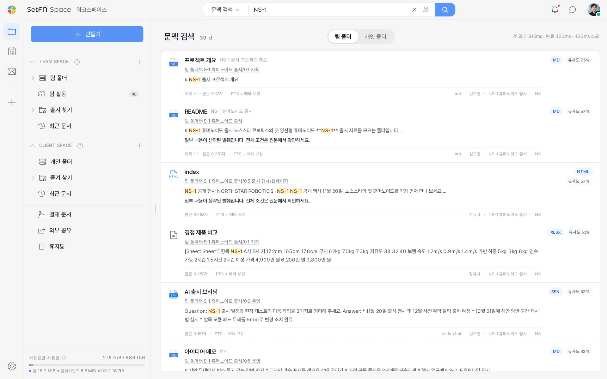Click the 만들기 create button

click(x=87, y=34)
